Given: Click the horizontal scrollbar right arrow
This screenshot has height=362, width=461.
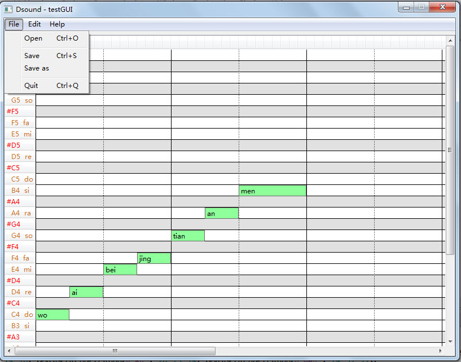Looking at the screenshot, I should point(441,351).
